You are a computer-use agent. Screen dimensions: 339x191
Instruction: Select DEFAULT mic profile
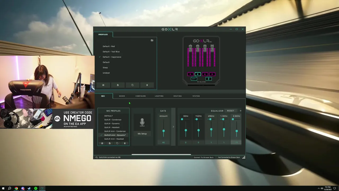coord(108,116)
